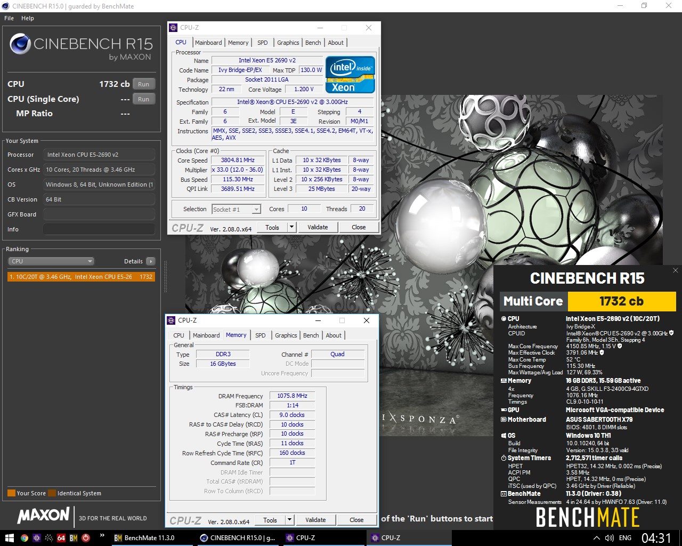This screenshot has width=682, height=546.
Task: Click the Close button in lower CPU-Z
Action: pos(356,520)
